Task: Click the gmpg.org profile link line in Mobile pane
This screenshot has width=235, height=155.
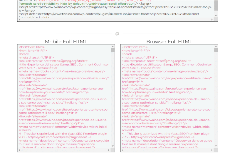Action: pos(53,61)
